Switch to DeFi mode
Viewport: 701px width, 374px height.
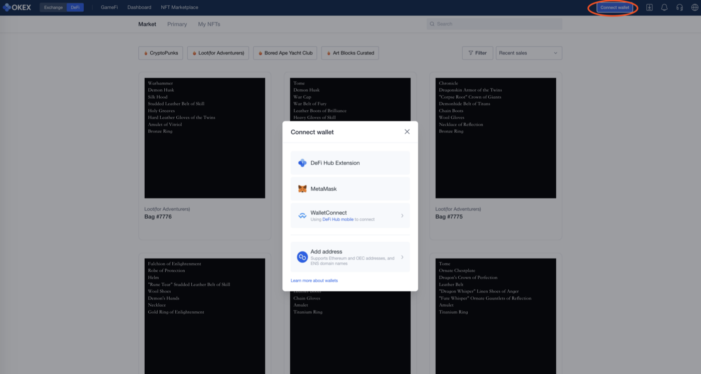point(75,7)
